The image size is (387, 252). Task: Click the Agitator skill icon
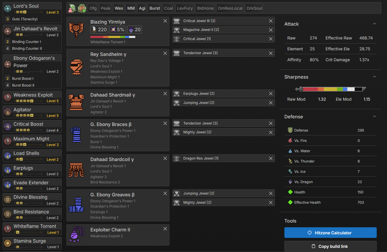[8, 112]
